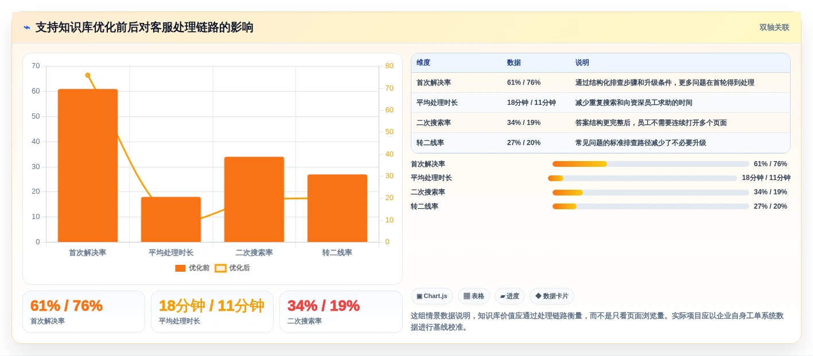Click the 平均处理时长 progress bar
Screen dimensions: 813x356
(x=643, y=178)
